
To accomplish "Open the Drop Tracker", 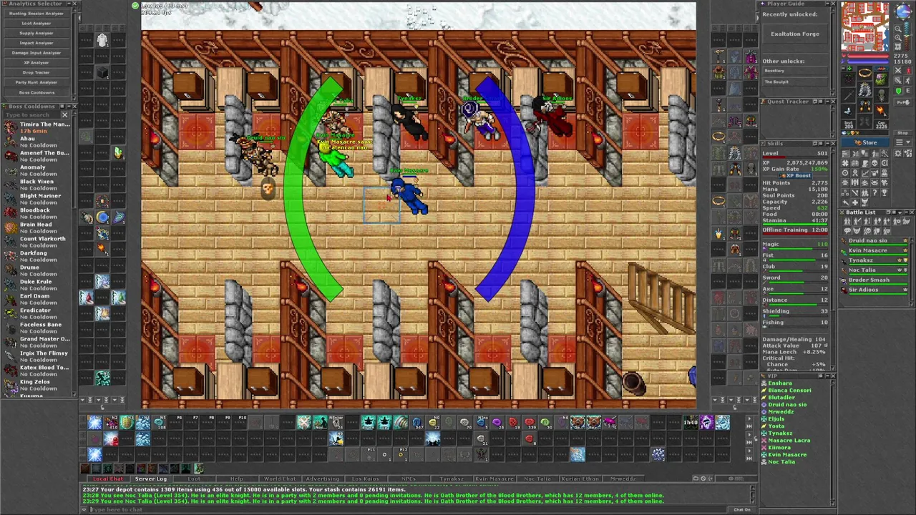I will tap(36, 72).
